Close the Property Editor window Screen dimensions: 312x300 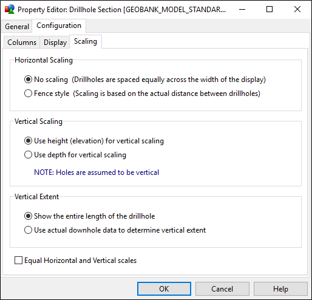click(297, 9)
